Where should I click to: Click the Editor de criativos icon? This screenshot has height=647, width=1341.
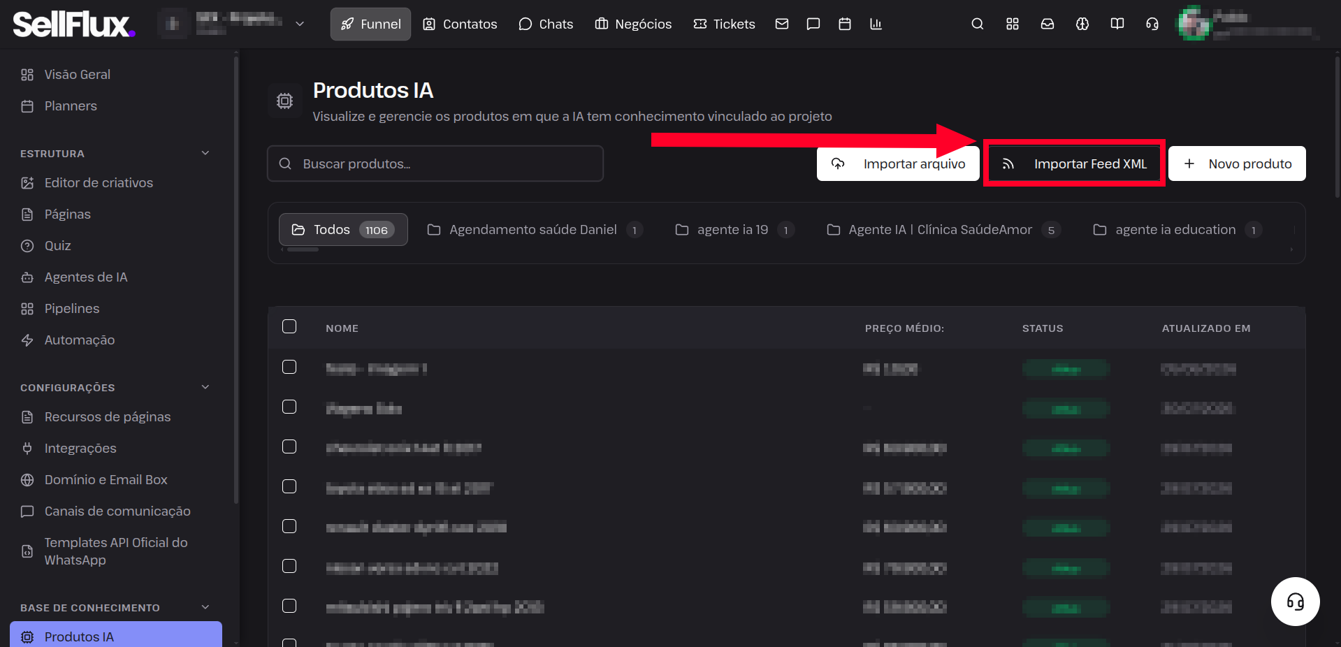(27, 183)
